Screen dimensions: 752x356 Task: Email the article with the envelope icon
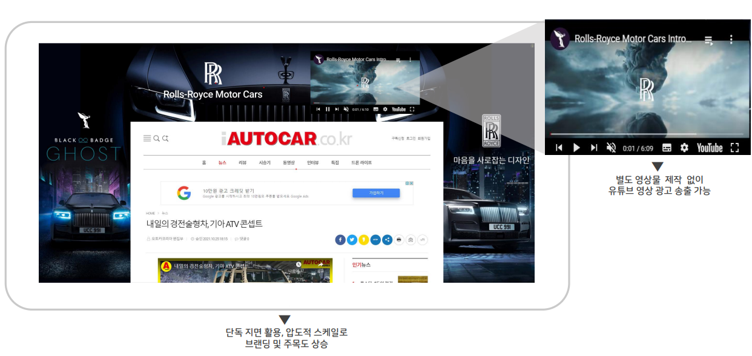(x=411, y=240)
